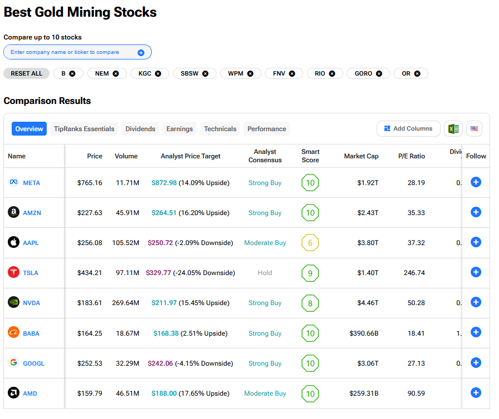Switch to TipRanks Essentials tab
This screenshot has width=499, height=419.
coord(84,129)
